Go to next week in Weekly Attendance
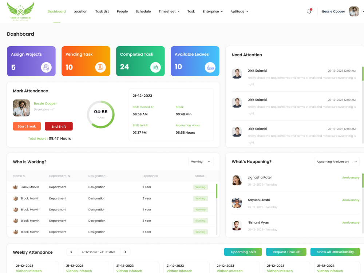The image size is (364, 273). [x=125, y=252]
